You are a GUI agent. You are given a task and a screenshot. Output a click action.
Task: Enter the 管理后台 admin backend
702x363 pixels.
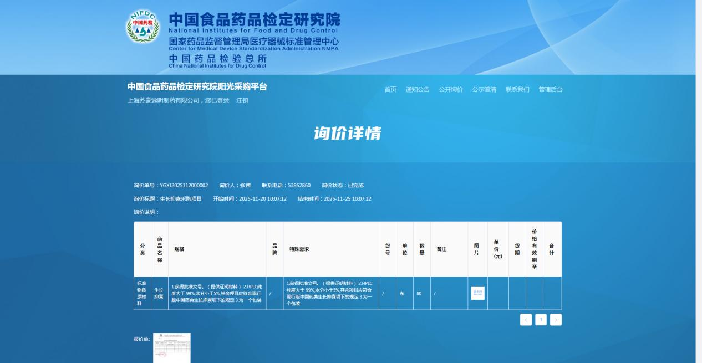point(551,90)
